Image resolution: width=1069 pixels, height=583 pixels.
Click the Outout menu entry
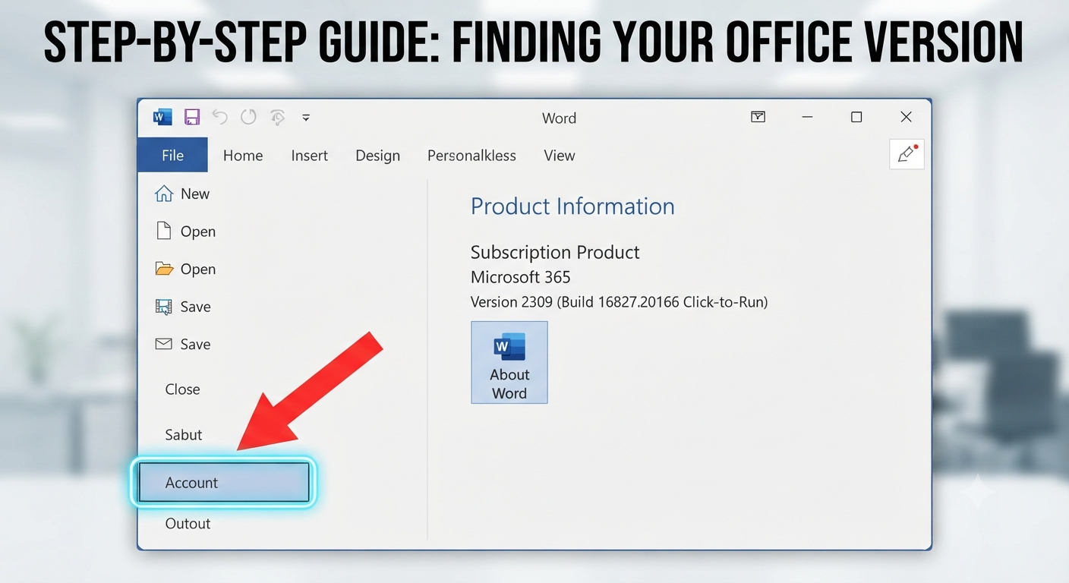click(188, 524)
